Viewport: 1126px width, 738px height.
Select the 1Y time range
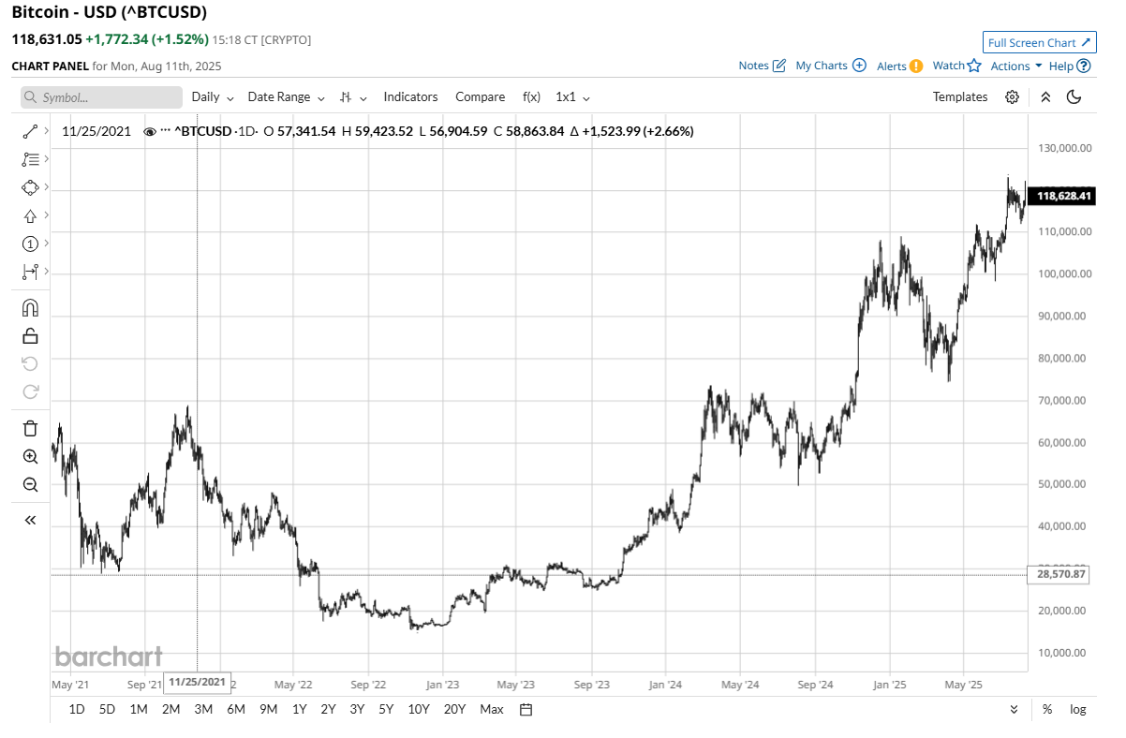[300, 709]
